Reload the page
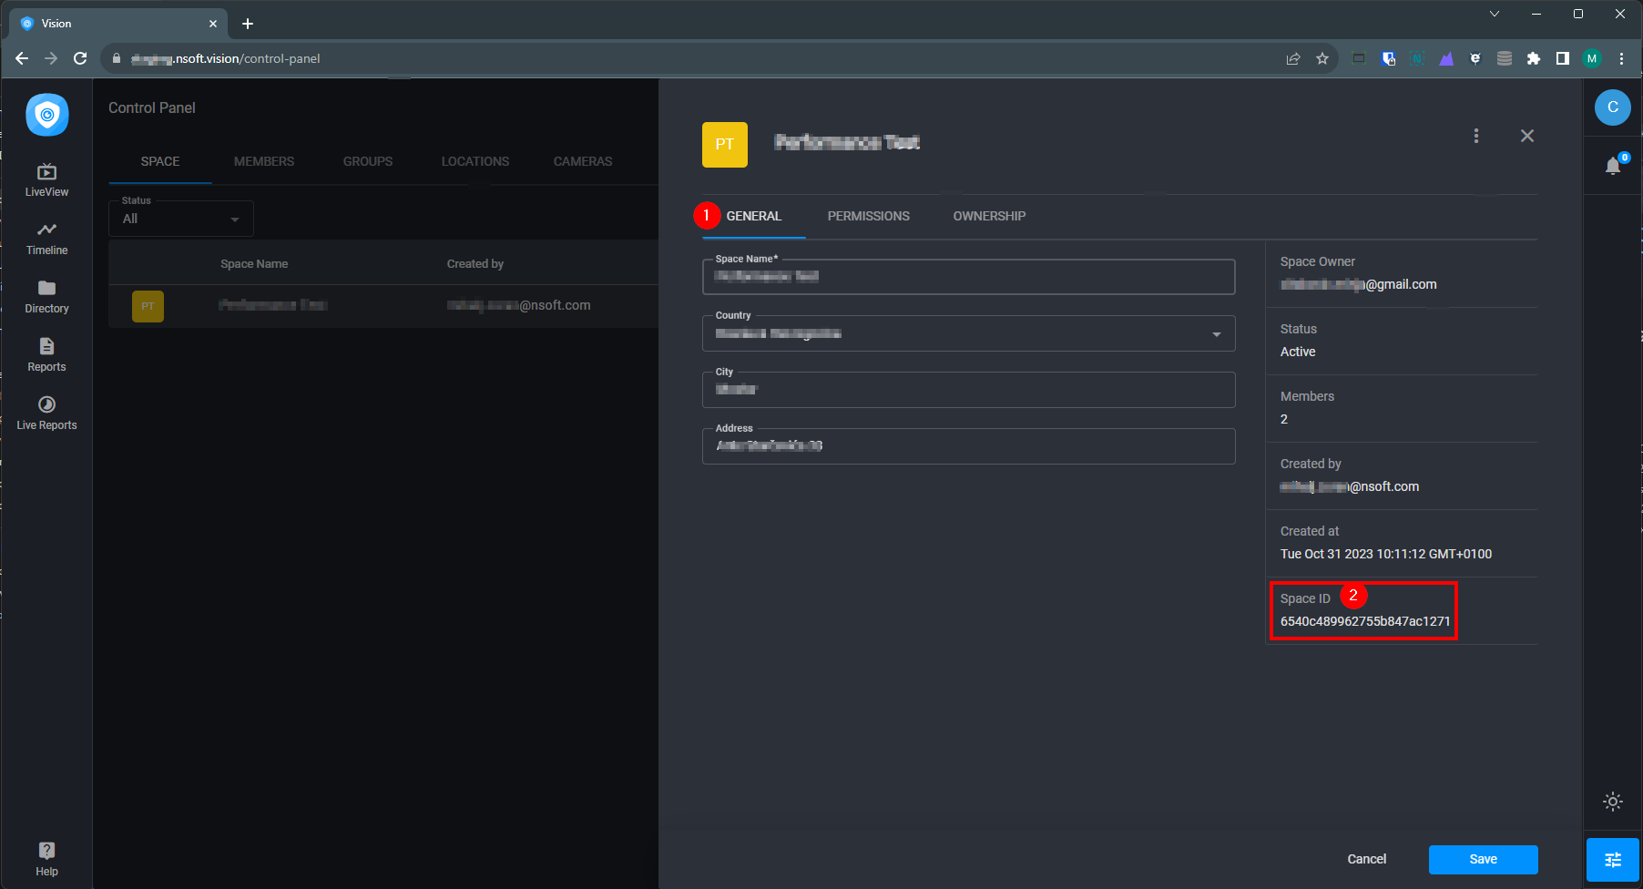The width and height of the screenshot is (1643, 889). coord(80,58)
